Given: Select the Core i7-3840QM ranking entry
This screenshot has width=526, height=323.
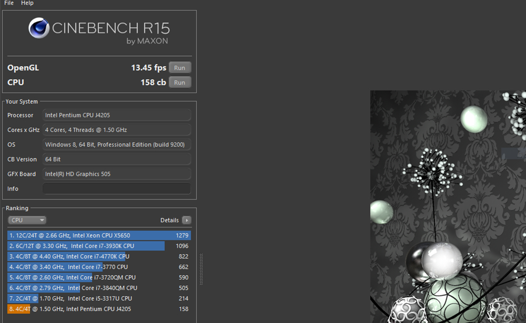Looking at the screenshot, I should coord(99,288).
